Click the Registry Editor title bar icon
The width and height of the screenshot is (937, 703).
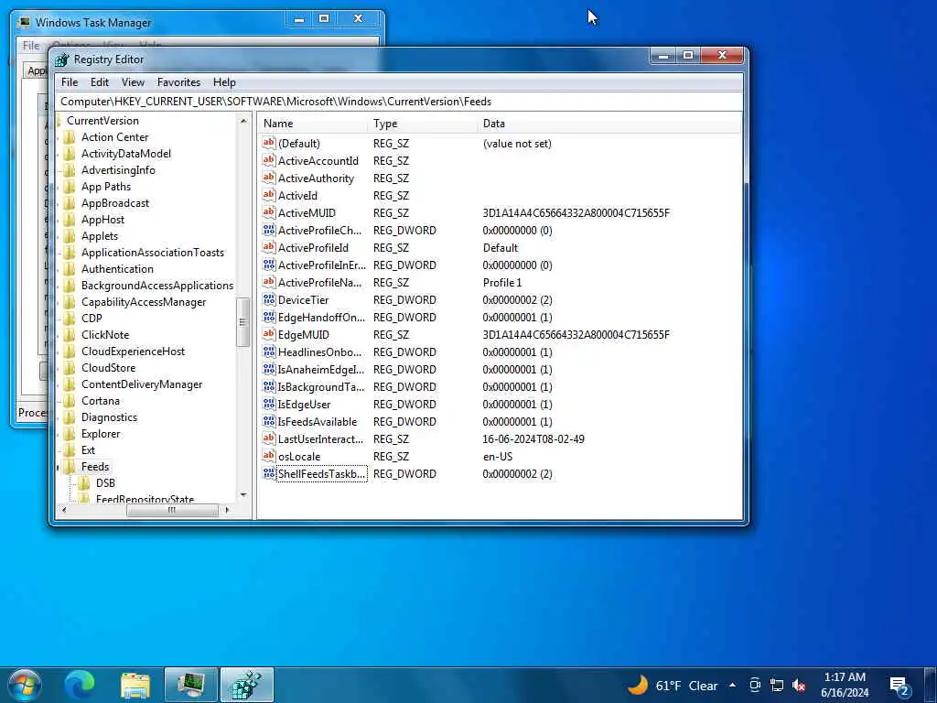pyautogui.click(x=62, y=59)
